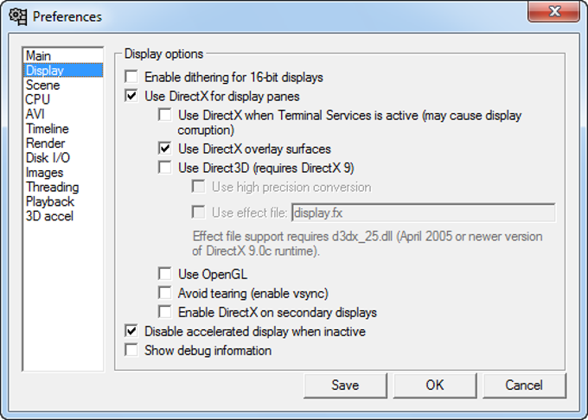Click the Preferences window gear icon
Screen dimensions: 588x420
[x=17, y=16]
